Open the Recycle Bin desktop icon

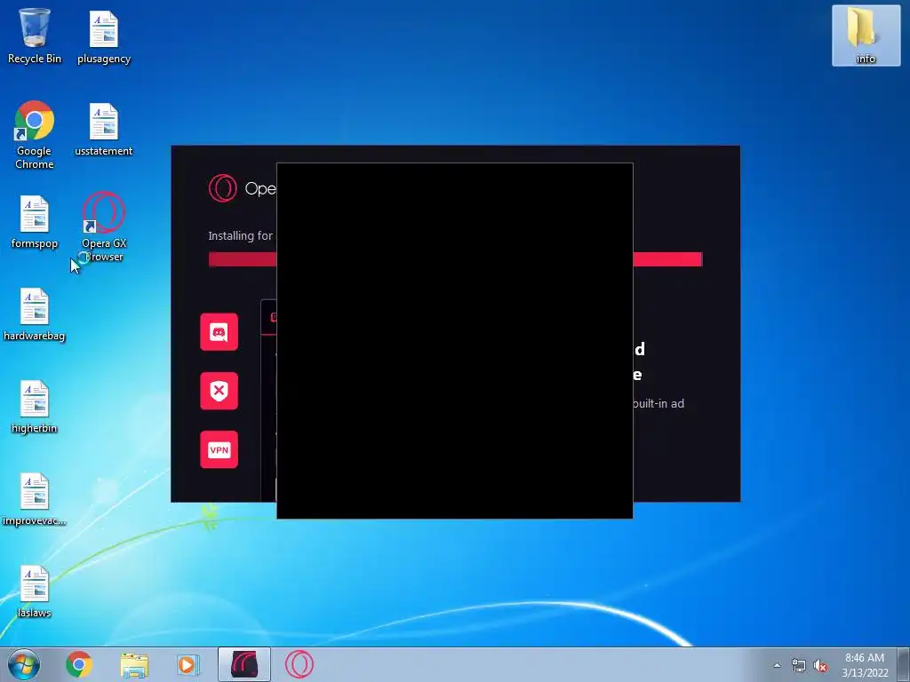tap(35, 36)
